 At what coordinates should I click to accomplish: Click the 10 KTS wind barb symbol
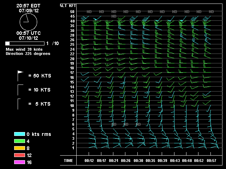[x=20, y=90]
